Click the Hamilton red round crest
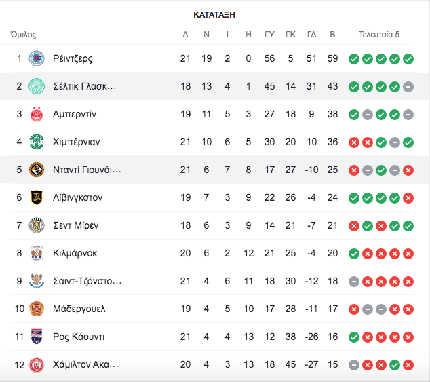Screen dimensions: 430x382 37,365
